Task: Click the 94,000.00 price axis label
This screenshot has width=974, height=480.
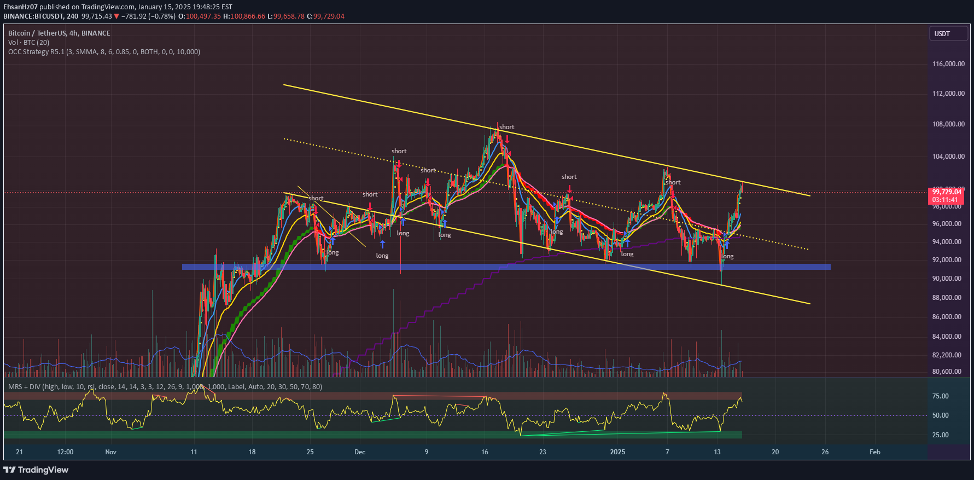Action: coord(947,242)
